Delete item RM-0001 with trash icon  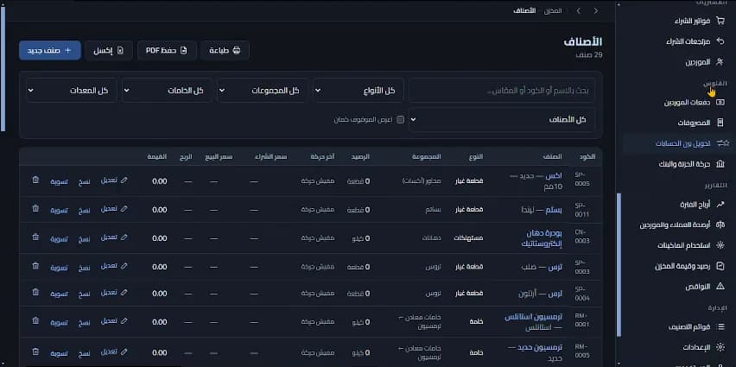pos(35,320)
